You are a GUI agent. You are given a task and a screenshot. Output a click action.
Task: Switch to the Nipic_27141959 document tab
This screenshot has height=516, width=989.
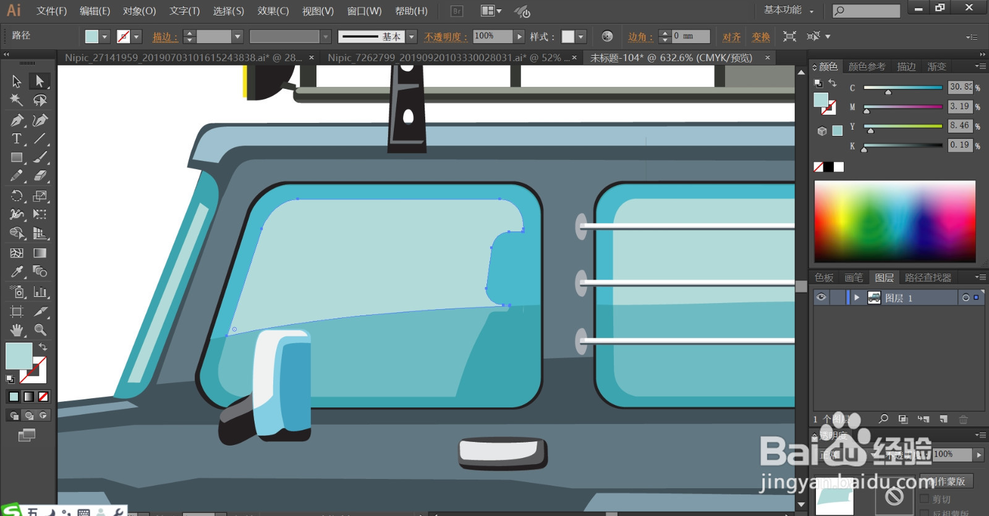(x=184, y=57)
